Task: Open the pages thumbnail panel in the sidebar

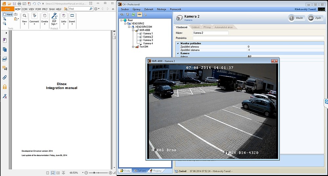Action: [5, 50]
